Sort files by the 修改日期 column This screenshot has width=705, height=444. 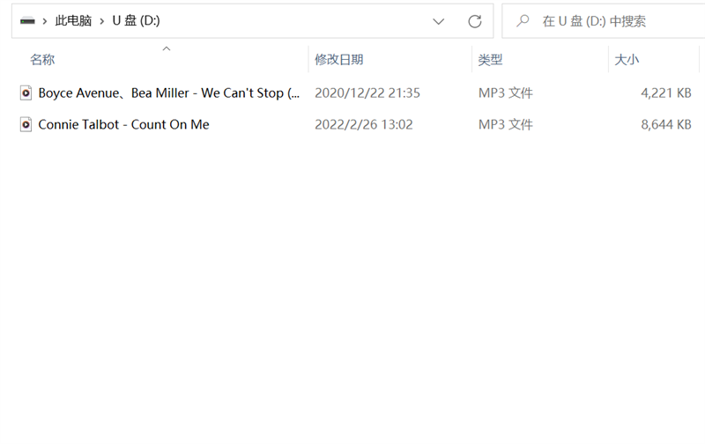pos(339,60)
